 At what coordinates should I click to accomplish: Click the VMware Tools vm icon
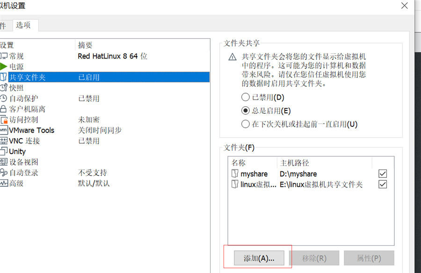click(4, 130)
